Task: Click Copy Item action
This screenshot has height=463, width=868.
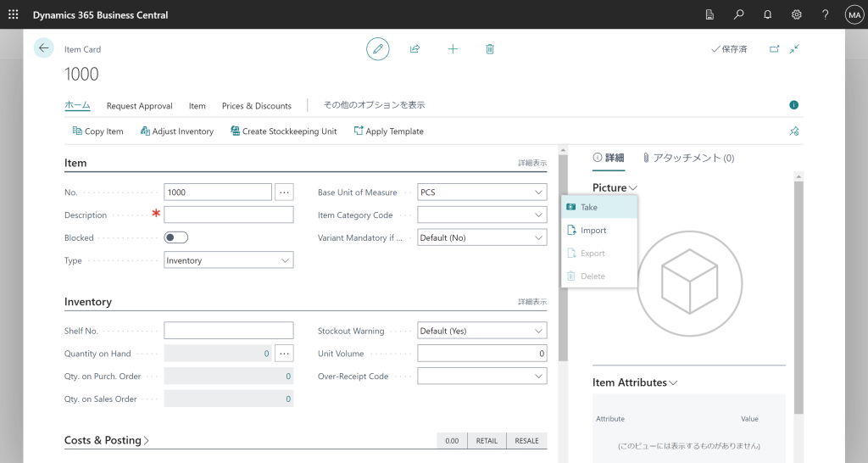Action: pos(98,131)
